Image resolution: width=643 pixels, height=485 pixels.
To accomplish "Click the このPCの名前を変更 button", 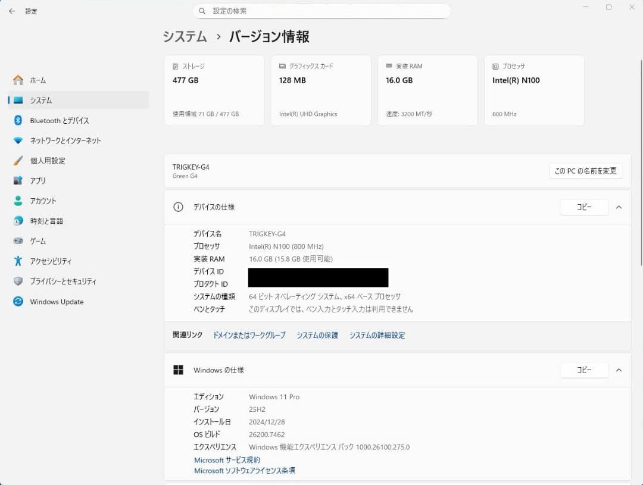I will (586, 170).
